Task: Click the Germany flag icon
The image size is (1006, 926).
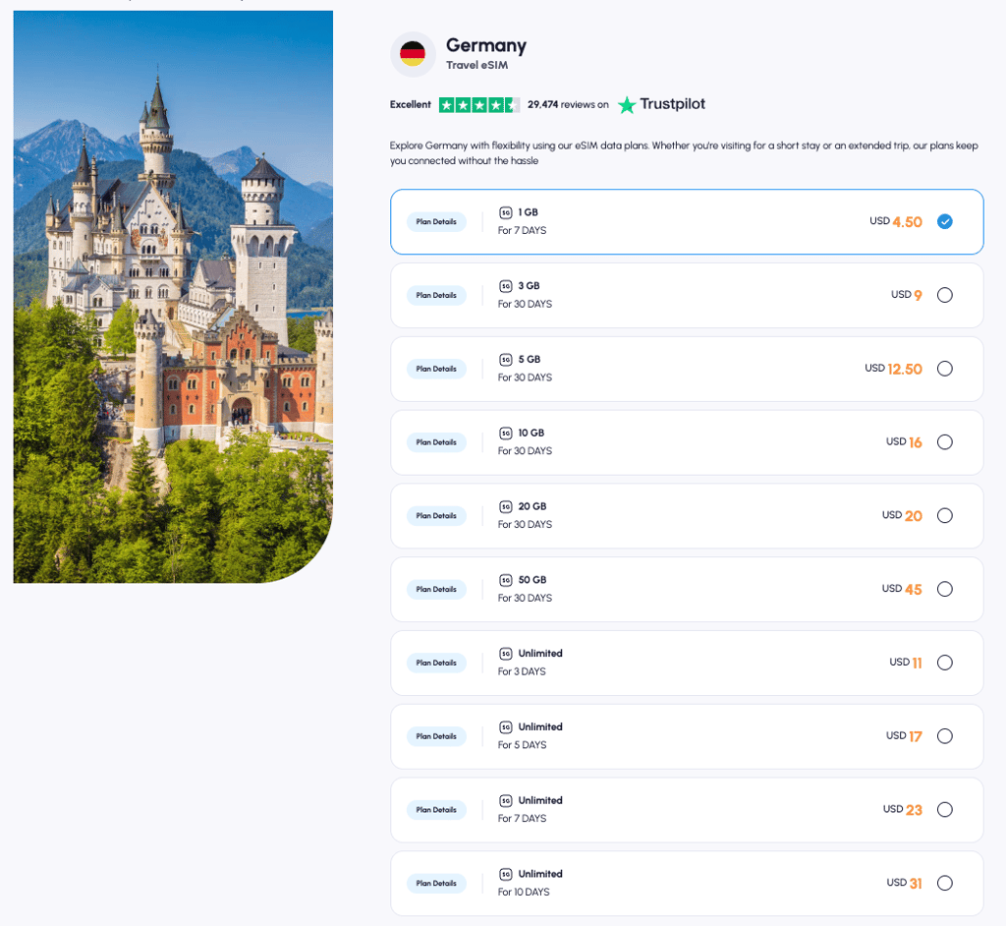Action: (413, 54)
